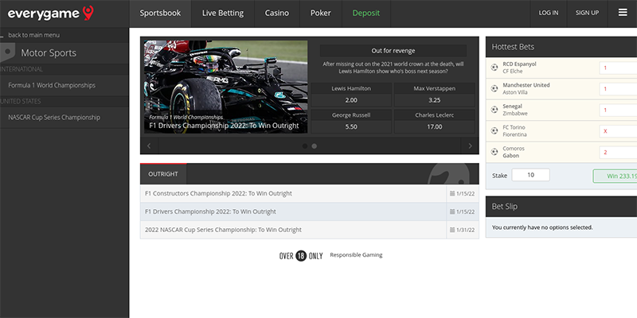This screenshot has height=318, width=637.
Task: Select pick 2 for Comoros vs Gabon
Action: 618,153
